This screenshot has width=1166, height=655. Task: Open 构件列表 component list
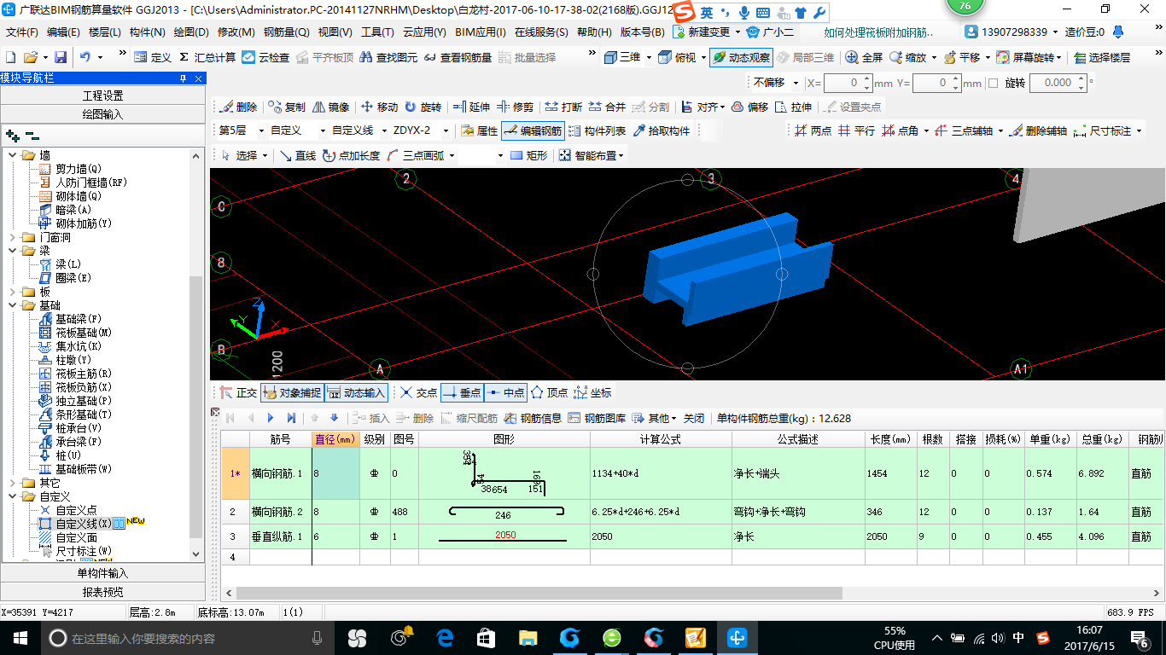[x=597, y=130]
